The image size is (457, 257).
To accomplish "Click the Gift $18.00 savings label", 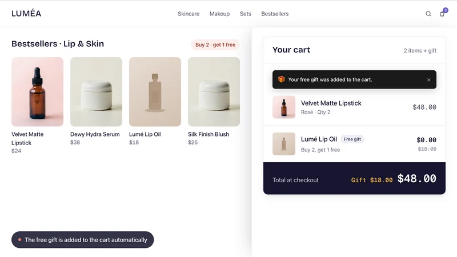I will [x=372, y=180].
